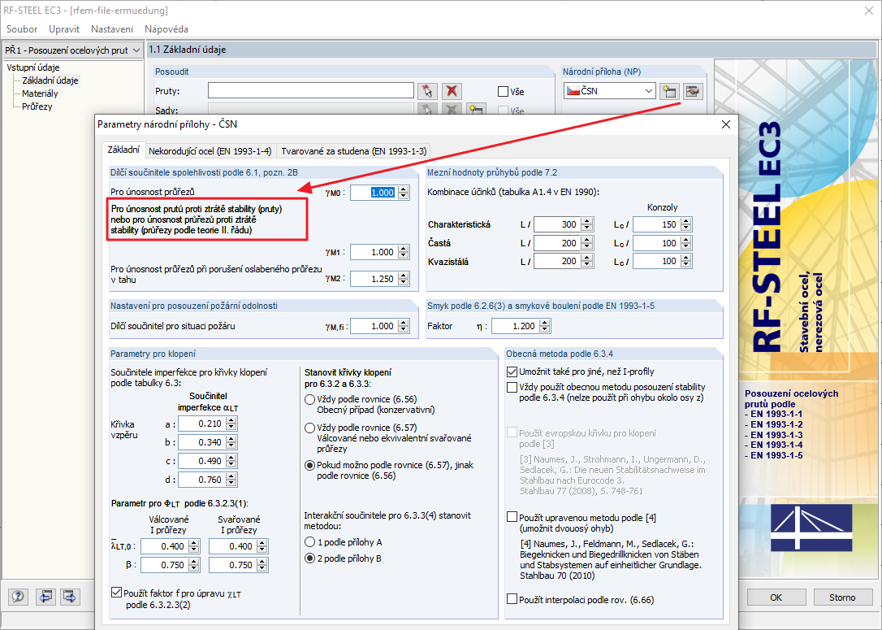
Task: Click the Storno button in main window
Action: click(x=842, y=597)
